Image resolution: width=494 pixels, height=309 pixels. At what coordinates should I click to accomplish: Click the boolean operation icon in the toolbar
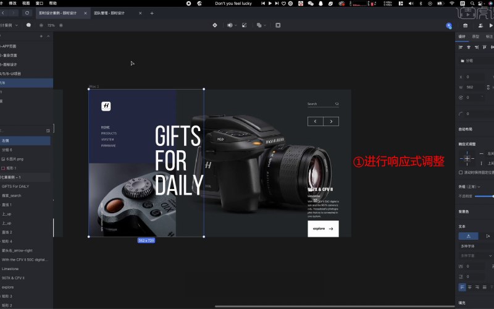[259, 25]
